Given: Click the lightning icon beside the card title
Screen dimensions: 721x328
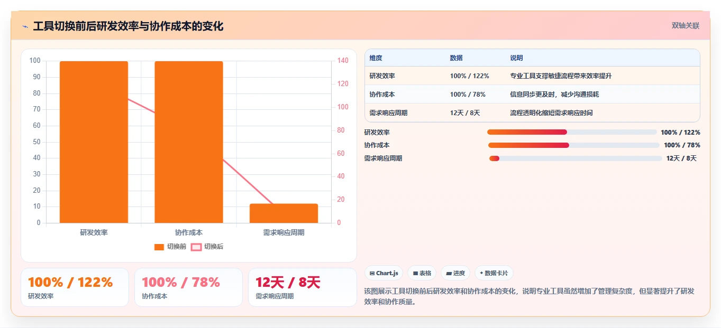Looking at the screenshot, I should 25,26.
